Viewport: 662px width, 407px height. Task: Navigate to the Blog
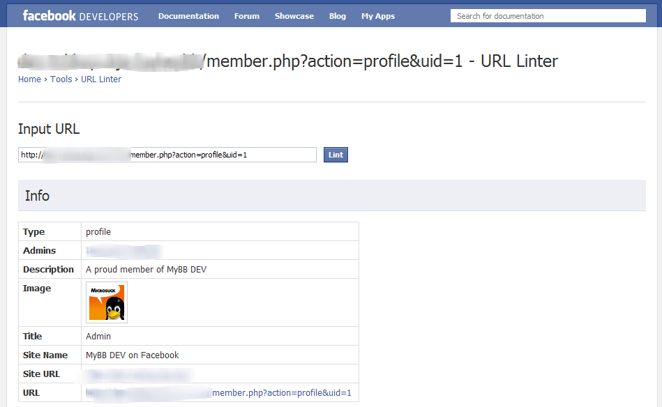pyautogui.click(x=338, y=16)
